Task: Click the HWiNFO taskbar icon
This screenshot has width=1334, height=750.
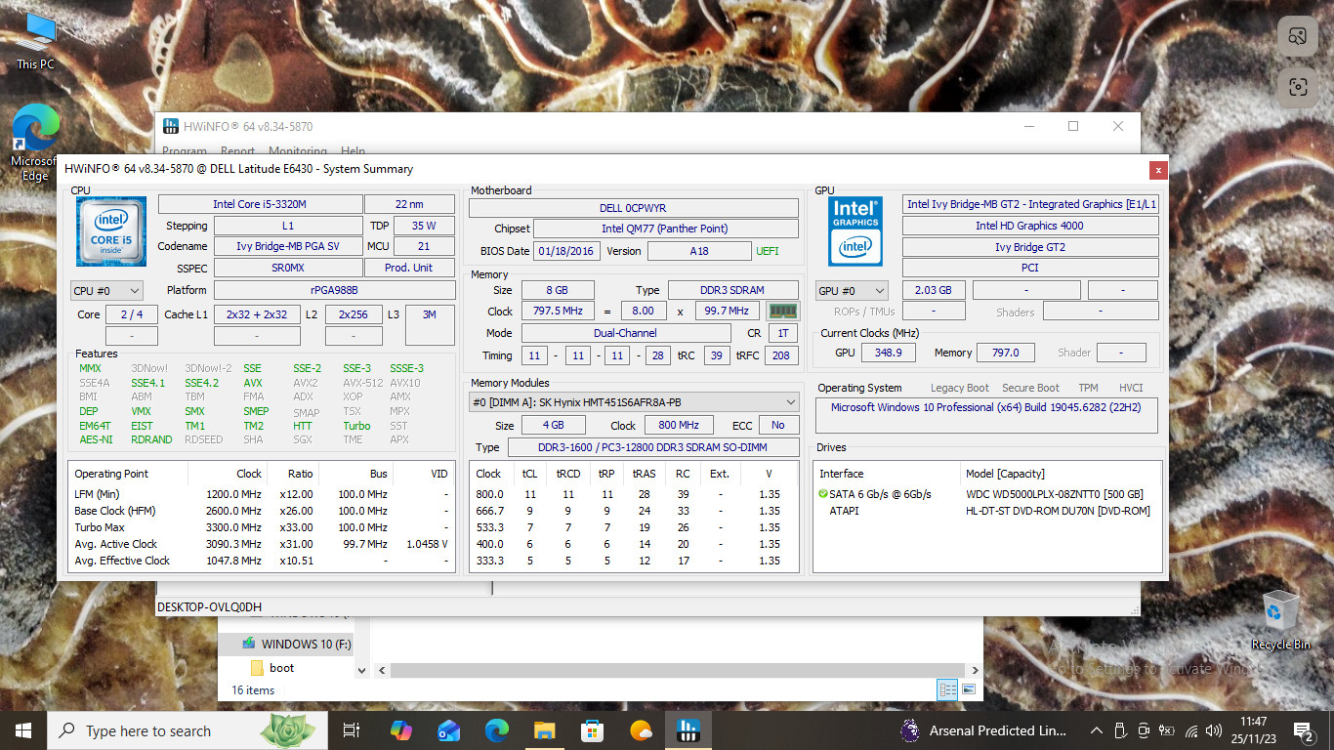Action: tap(688, 730)
